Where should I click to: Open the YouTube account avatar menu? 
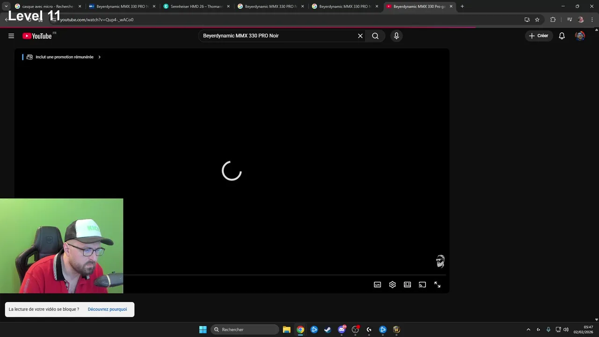pos(580,36)
